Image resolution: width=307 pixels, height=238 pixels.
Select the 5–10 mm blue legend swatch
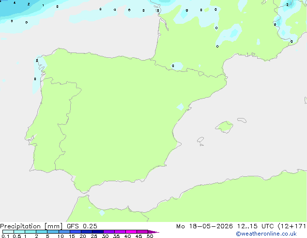click(53, 232)
